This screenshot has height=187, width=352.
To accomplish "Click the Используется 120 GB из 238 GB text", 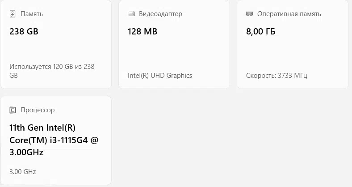I will point(52,71).
